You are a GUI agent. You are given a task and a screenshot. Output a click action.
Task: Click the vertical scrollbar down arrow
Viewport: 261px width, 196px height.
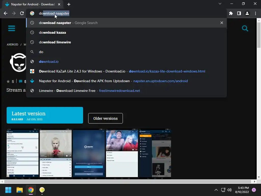[259, 177]
